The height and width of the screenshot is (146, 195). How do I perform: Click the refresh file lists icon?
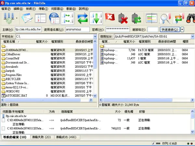83,18
